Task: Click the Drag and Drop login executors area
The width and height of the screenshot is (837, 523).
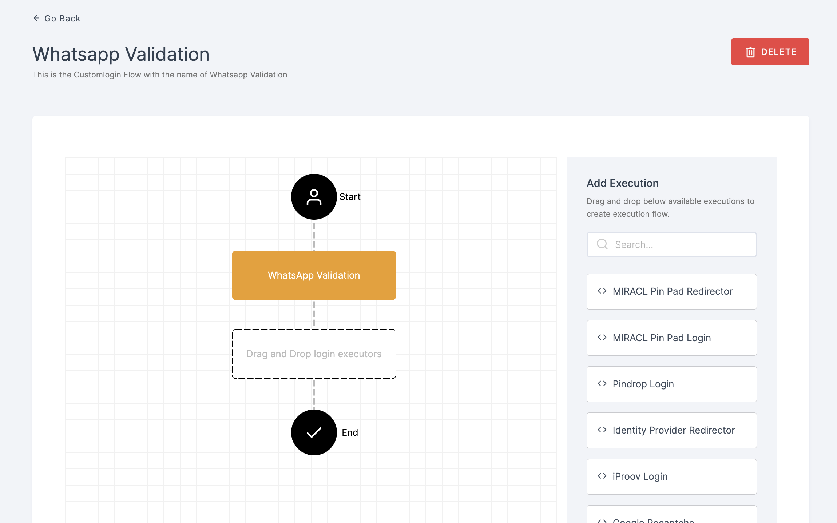Action: click(x=314, y=354)
